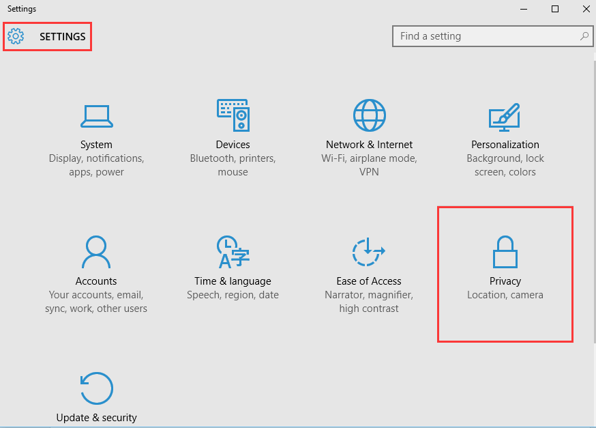Open the Privacy padlock icon
The width and height of the screenshot is (596, 428).
(x=505, y=252)
